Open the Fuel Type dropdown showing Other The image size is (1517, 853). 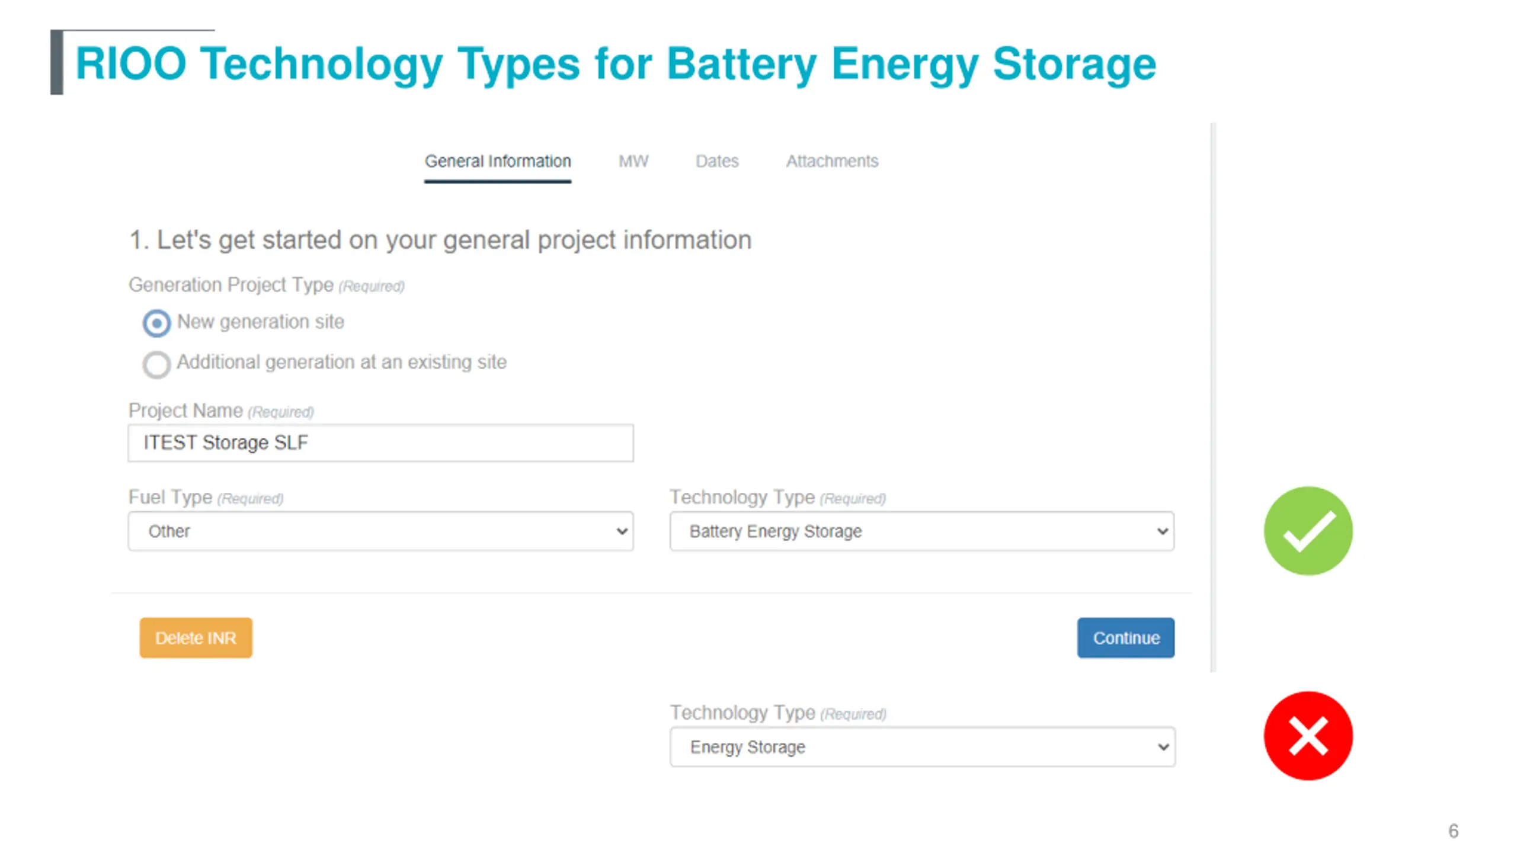tap(380, 531)
